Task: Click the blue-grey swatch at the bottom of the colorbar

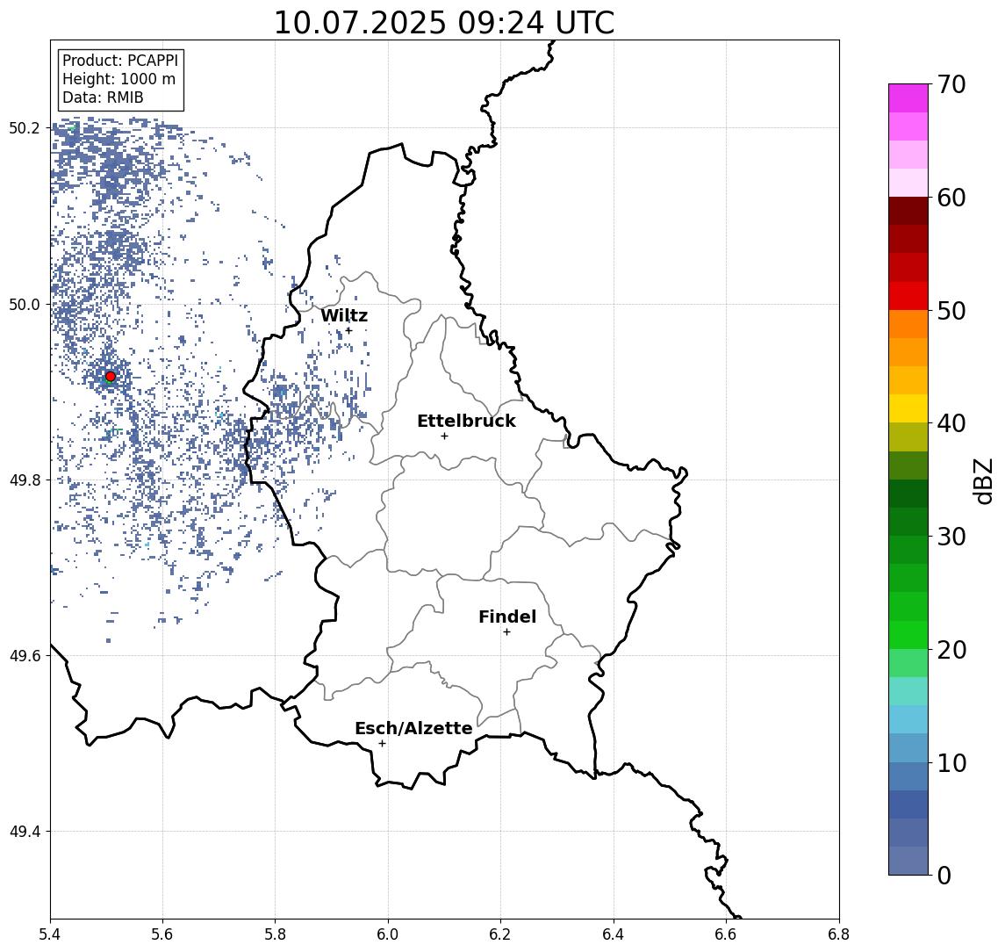Action: (908, 861)
